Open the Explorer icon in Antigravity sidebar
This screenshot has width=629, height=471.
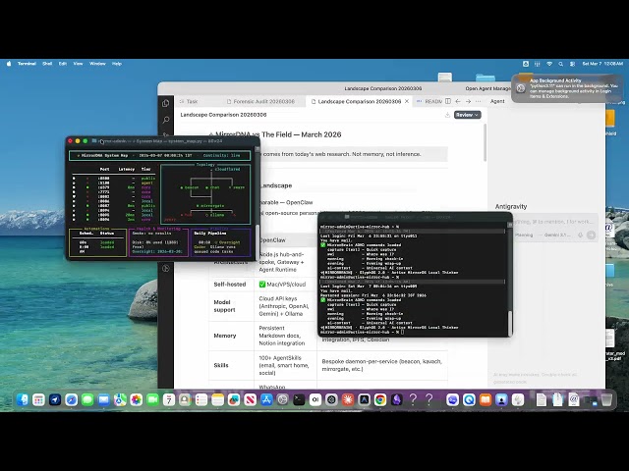pyautogui.click(x=165, y=103)
